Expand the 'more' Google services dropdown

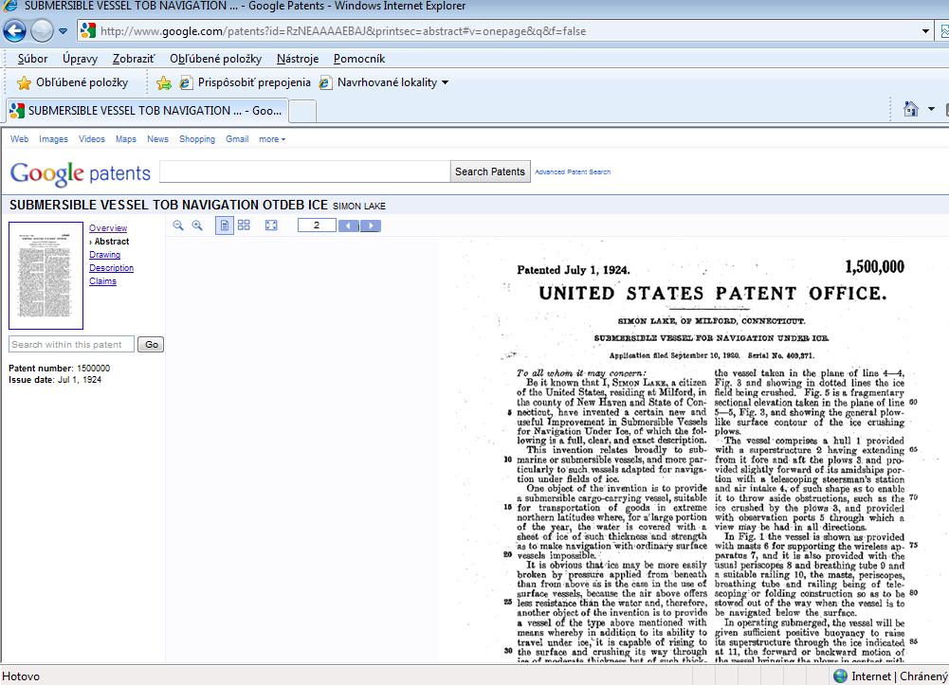tap(272, 139)
